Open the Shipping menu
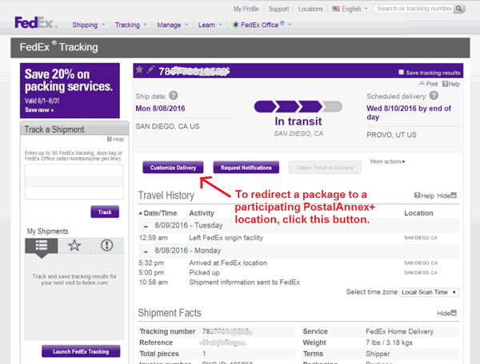 pyautogui.click(x=88, y=25)
